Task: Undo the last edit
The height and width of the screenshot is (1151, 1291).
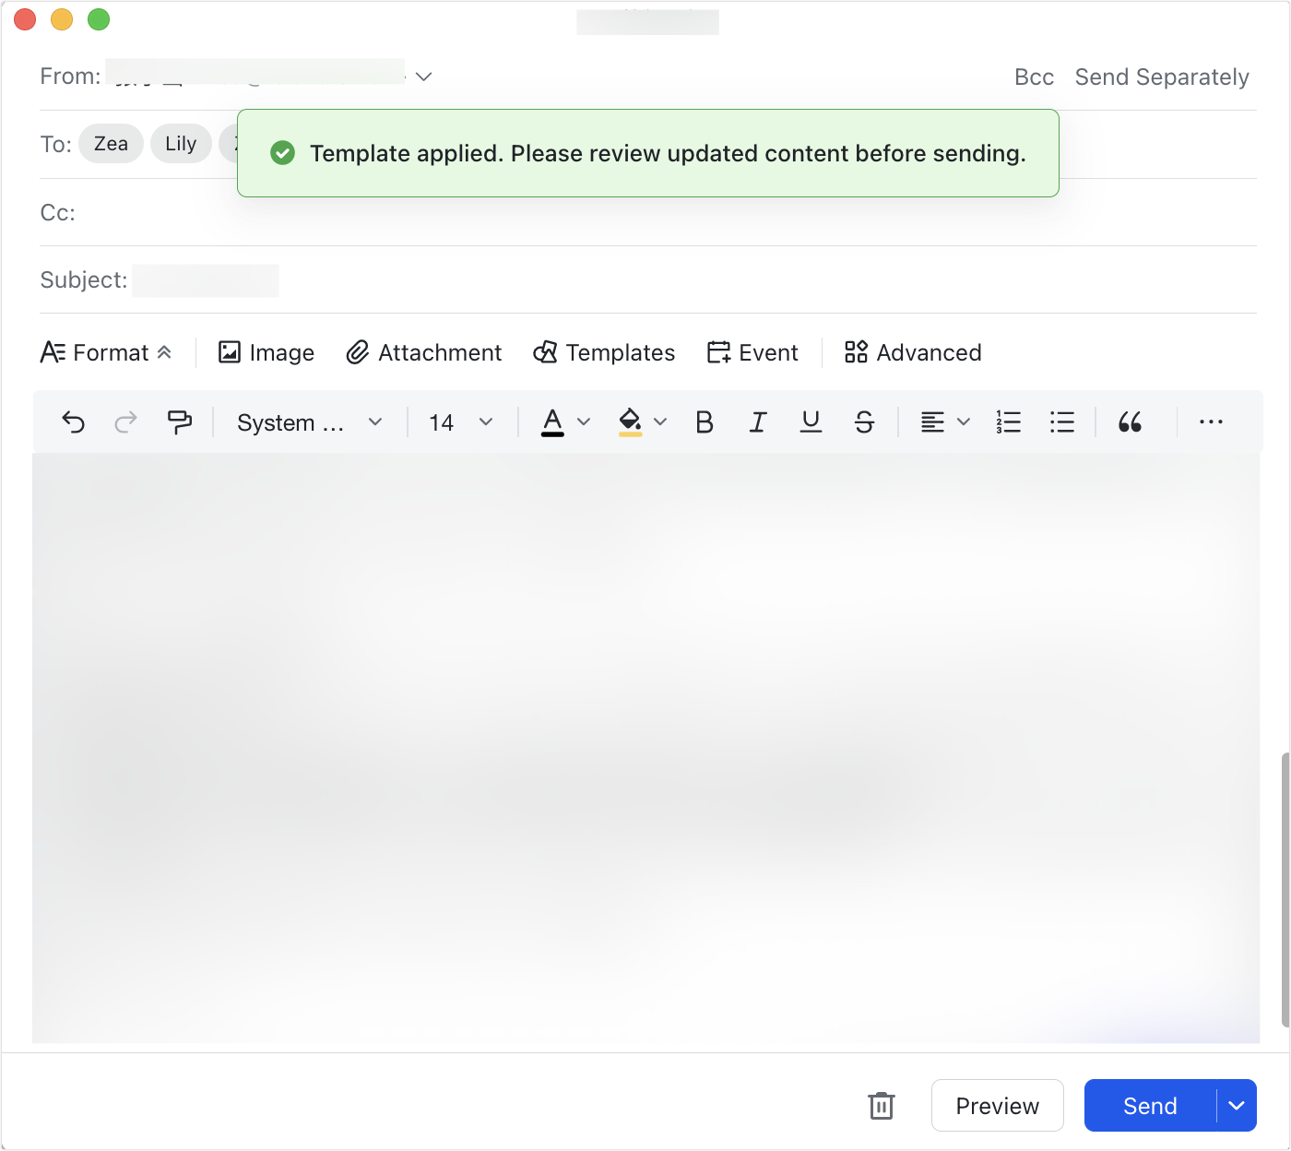Action: pos(73,422)
